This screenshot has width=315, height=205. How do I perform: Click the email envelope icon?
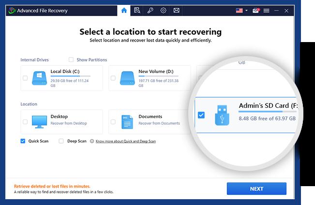[177, 10]
